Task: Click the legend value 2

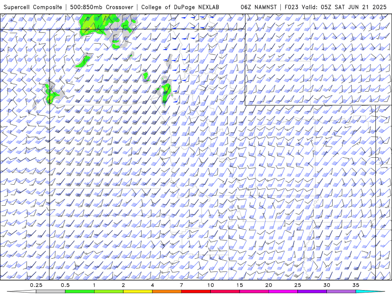Action: click(x=123, y=285)
